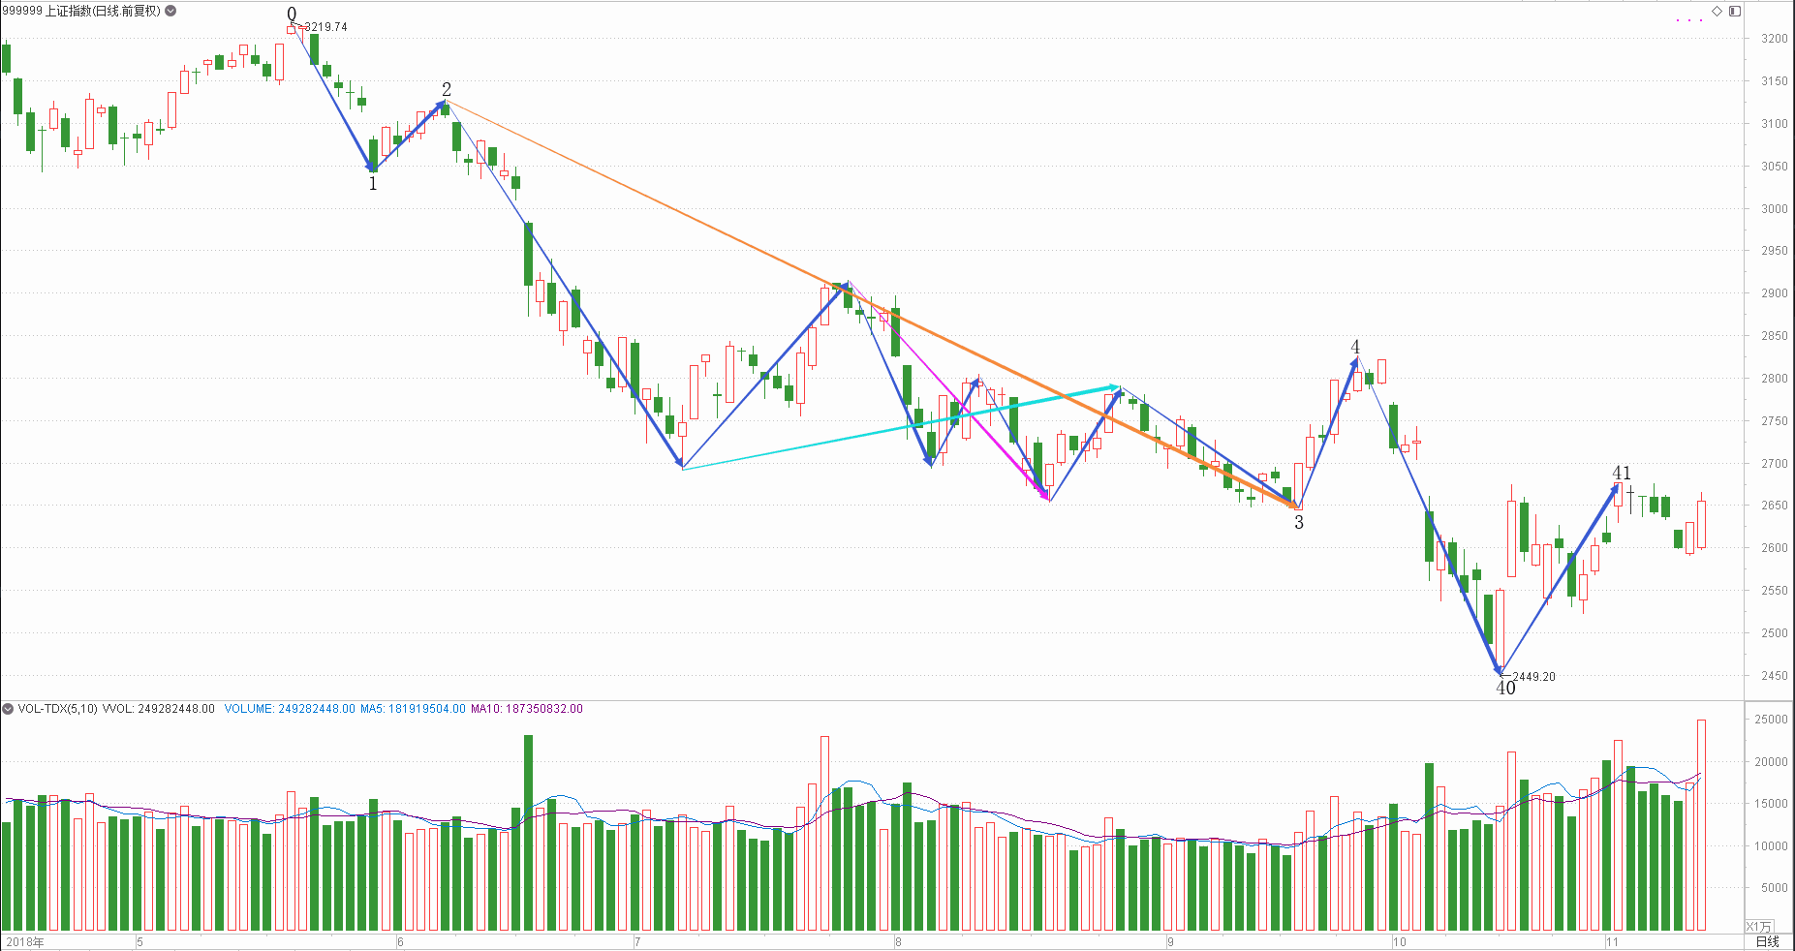
Task: Click the 25000 label on volume axis
Action: pos(1772,720)
